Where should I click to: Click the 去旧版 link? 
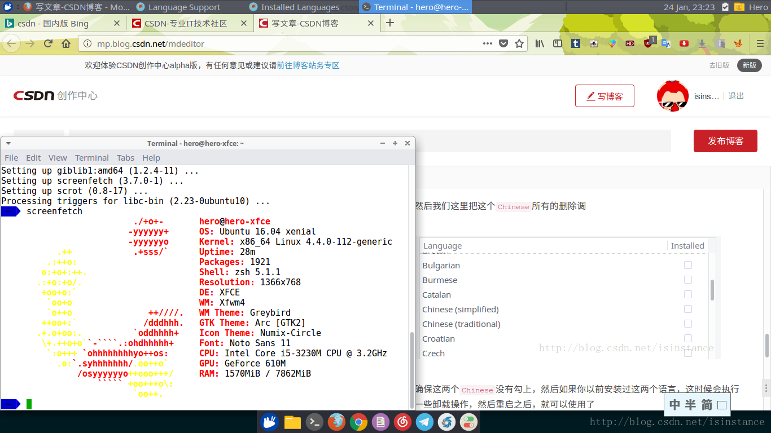pos(719,65)
